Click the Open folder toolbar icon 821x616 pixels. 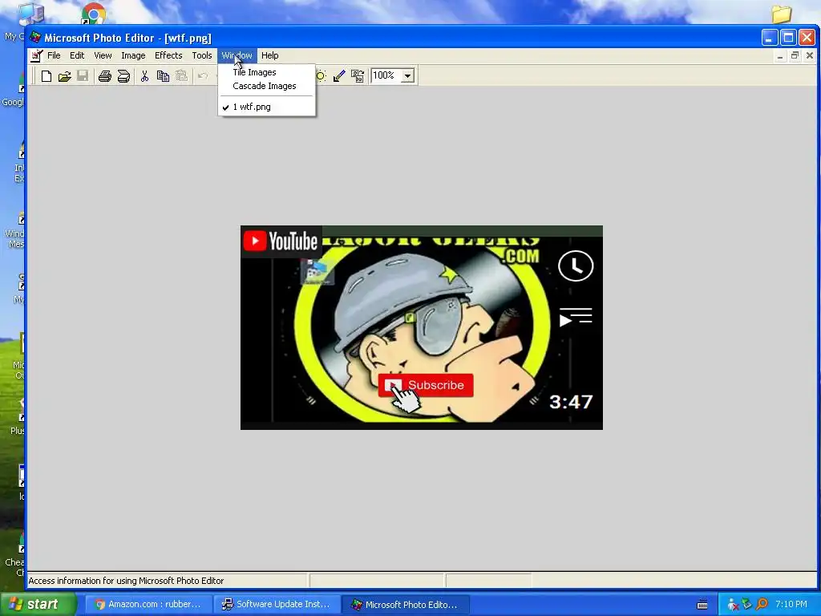coord(64,76)
